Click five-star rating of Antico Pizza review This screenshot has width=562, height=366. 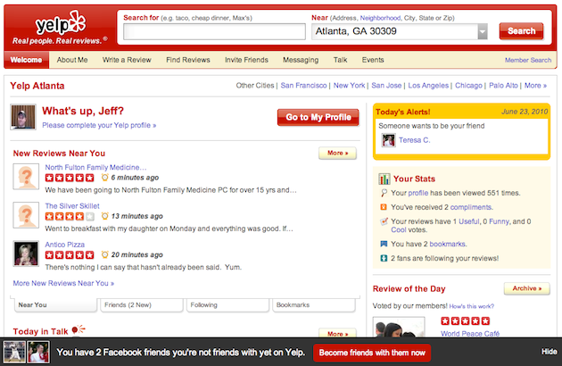point(70,254)
